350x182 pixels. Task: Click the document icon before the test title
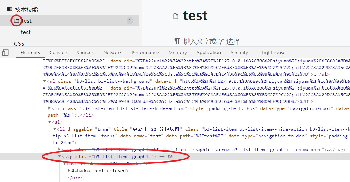176,16
